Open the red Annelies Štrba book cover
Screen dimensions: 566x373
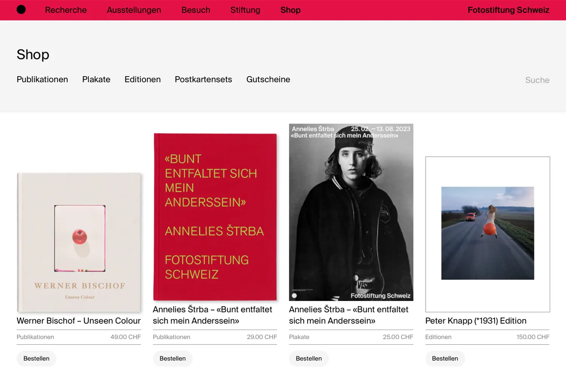[215, 217]
